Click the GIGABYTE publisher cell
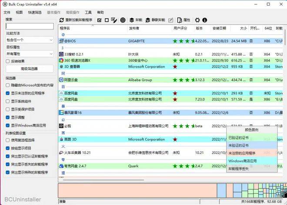 pyautogui.click(x=137, y=41)
